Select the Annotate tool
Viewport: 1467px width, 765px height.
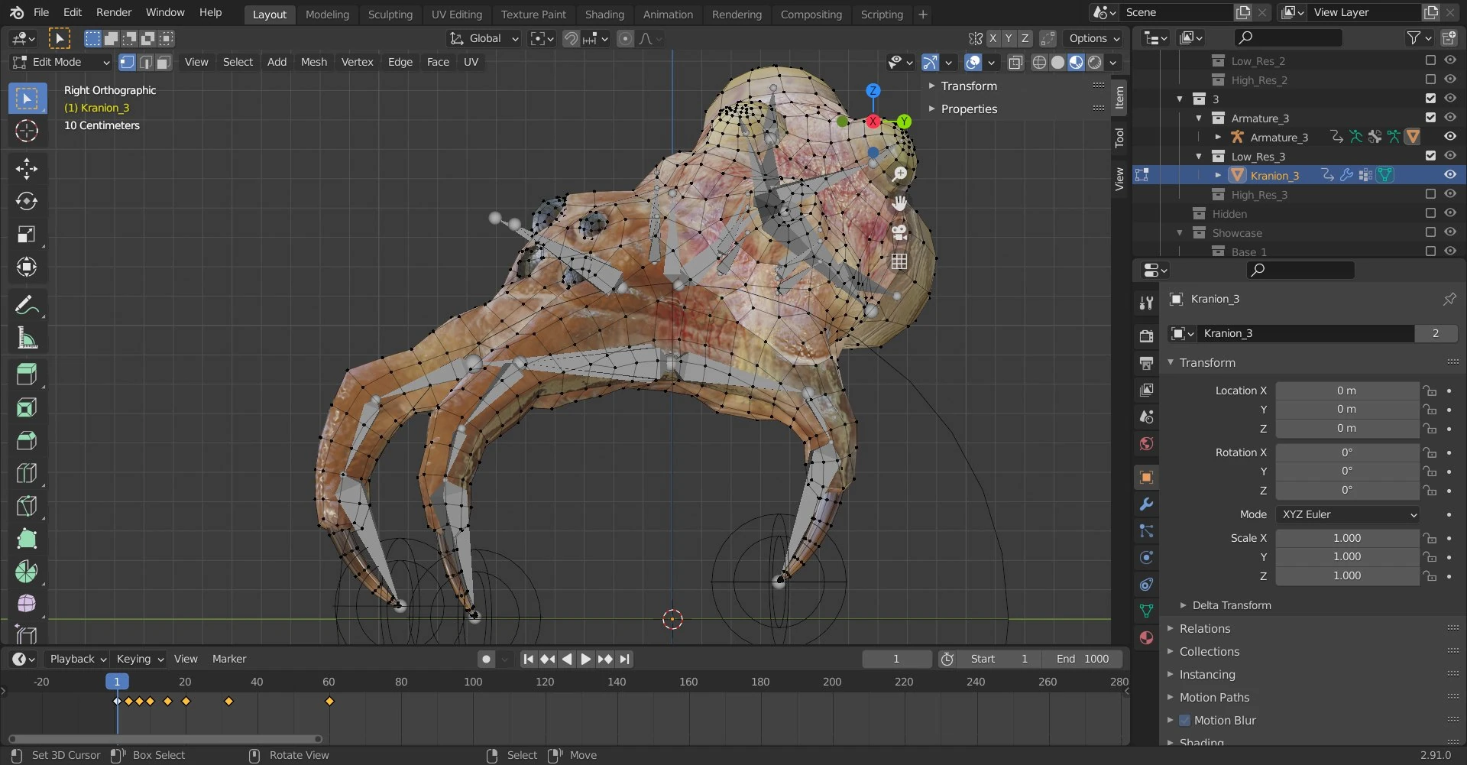pos(27,305)
